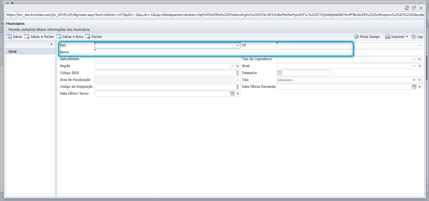
Task: Open the Tipo de Logradouro lookup ellipsis
Action: tap(414, 59)
